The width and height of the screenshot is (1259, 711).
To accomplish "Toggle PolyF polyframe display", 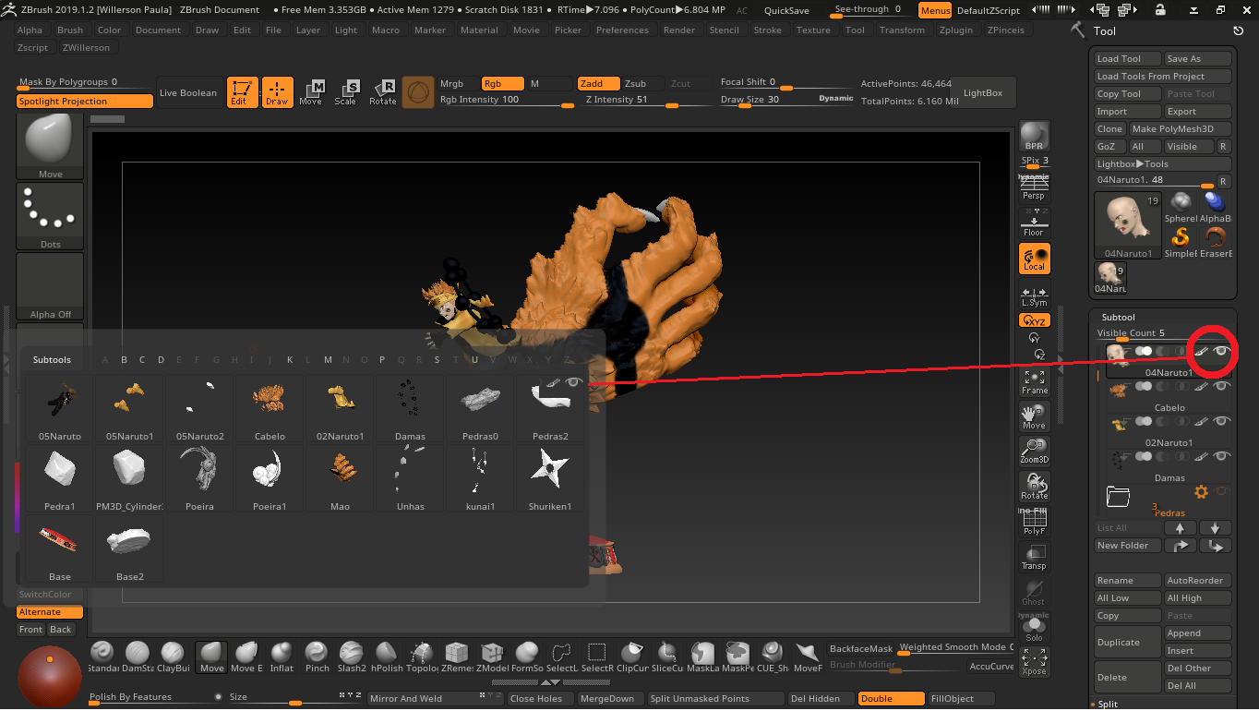I will [1034, 521].
